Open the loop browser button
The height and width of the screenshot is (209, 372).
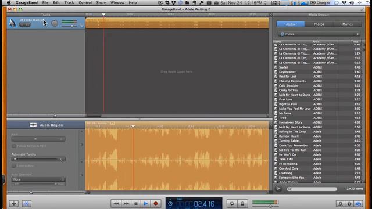[x=341, y=204]
